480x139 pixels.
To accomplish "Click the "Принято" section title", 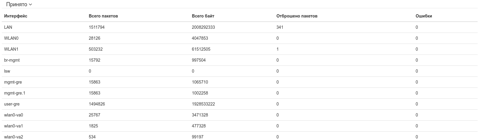I will (17, 5).
